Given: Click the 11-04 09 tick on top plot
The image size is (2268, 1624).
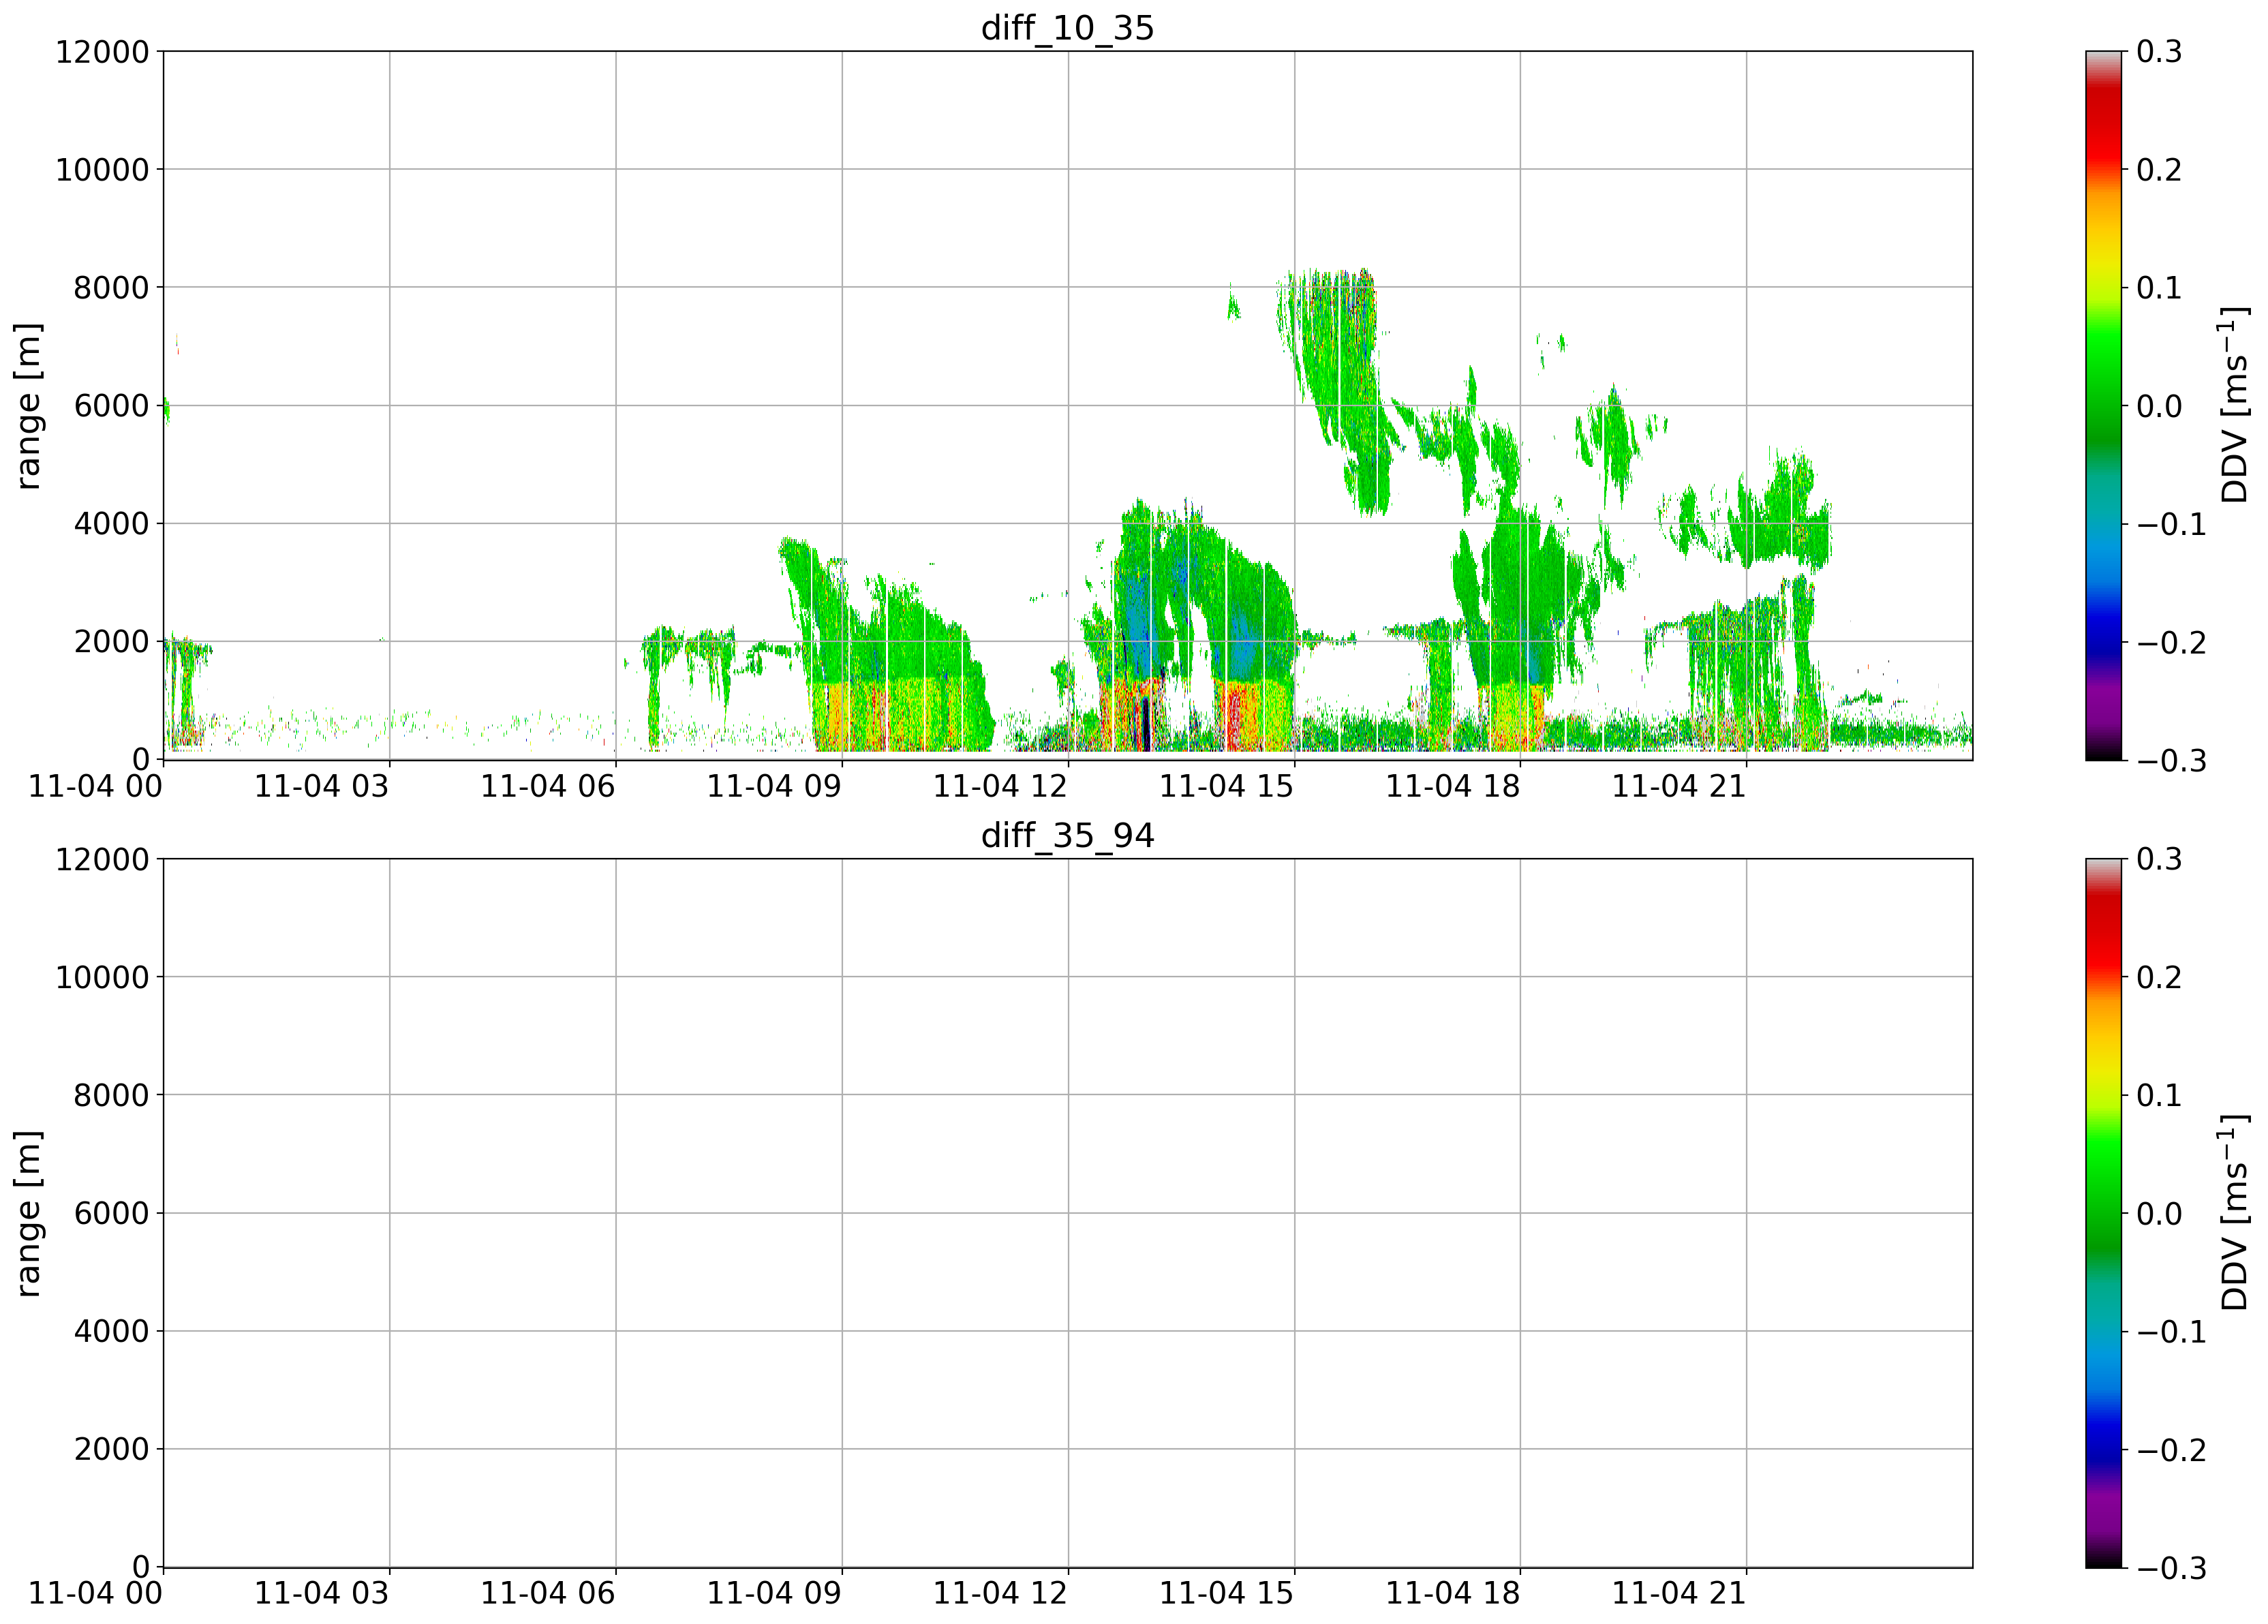Looking at the screenshot, I should tap(774, 786).
